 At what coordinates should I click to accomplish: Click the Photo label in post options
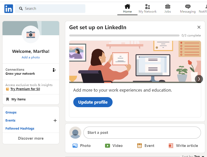pos(85,146)
